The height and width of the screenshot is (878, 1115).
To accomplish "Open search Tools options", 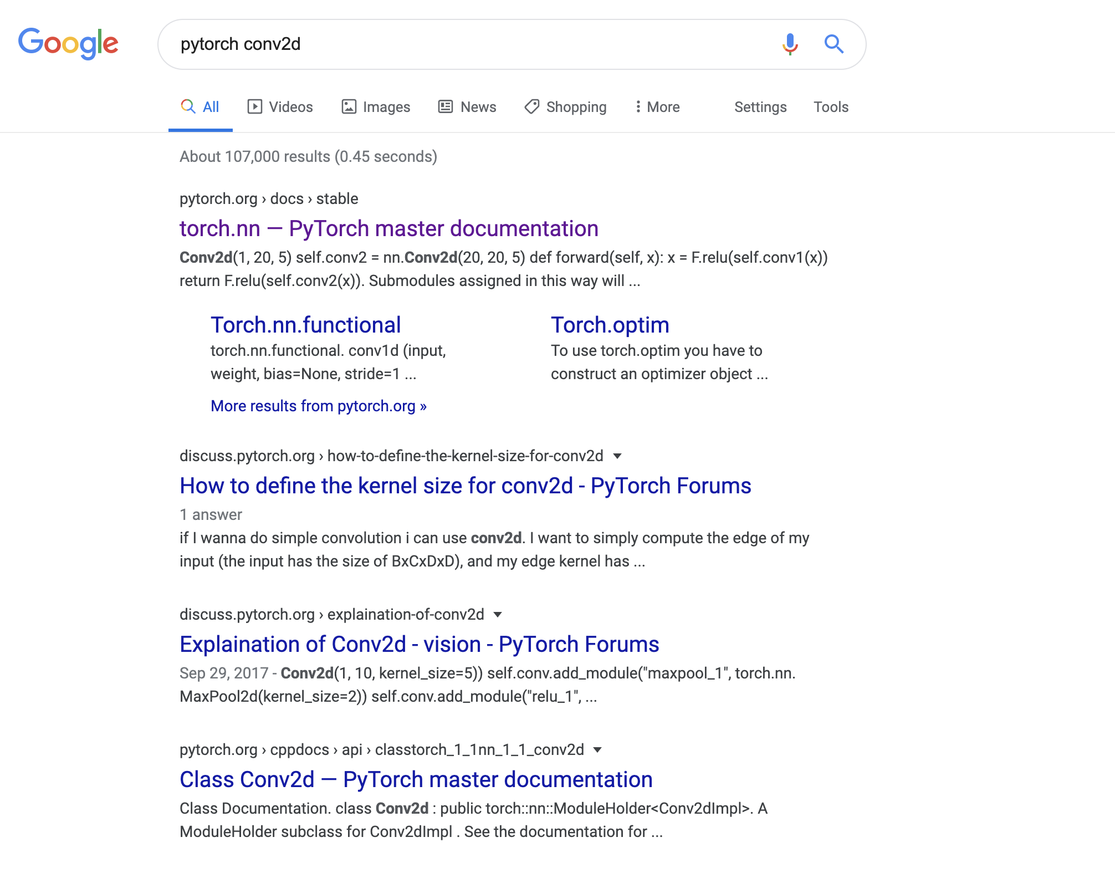I will 830,106.
